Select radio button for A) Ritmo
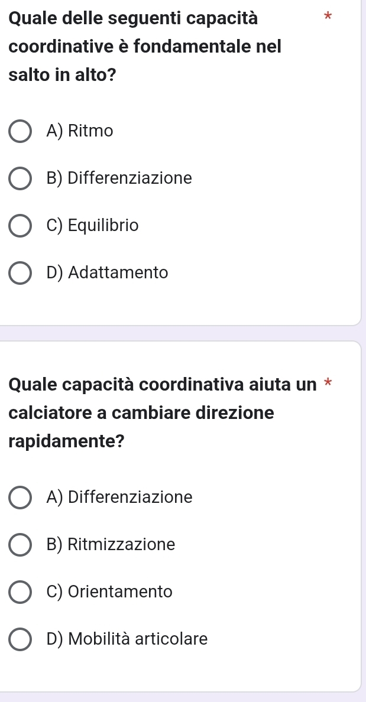The height and width of the screenshot is (702, 366). tap(20, 131)
